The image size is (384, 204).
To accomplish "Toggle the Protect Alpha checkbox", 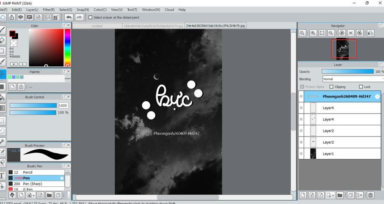I will [302, 87].
